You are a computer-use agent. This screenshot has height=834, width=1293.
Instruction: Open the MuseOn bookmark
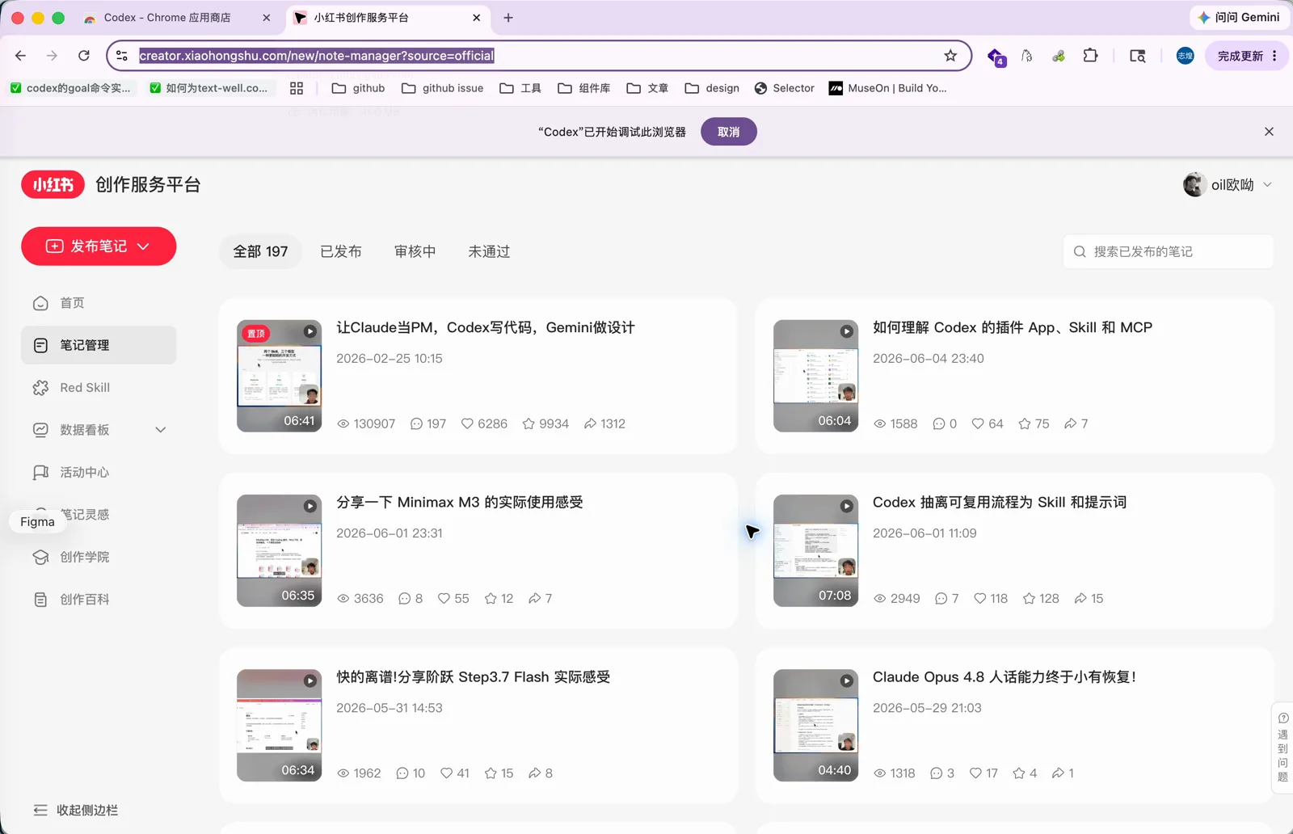coord(888,88)
